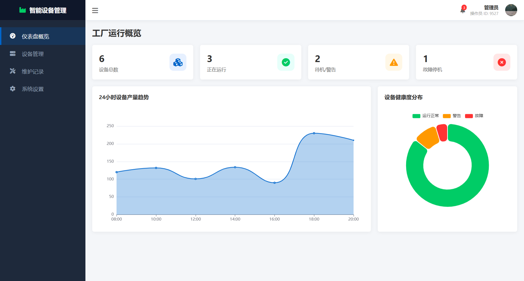Click the 智能设备管理 brand title
The image size is (524, 281).
[48, 10]
